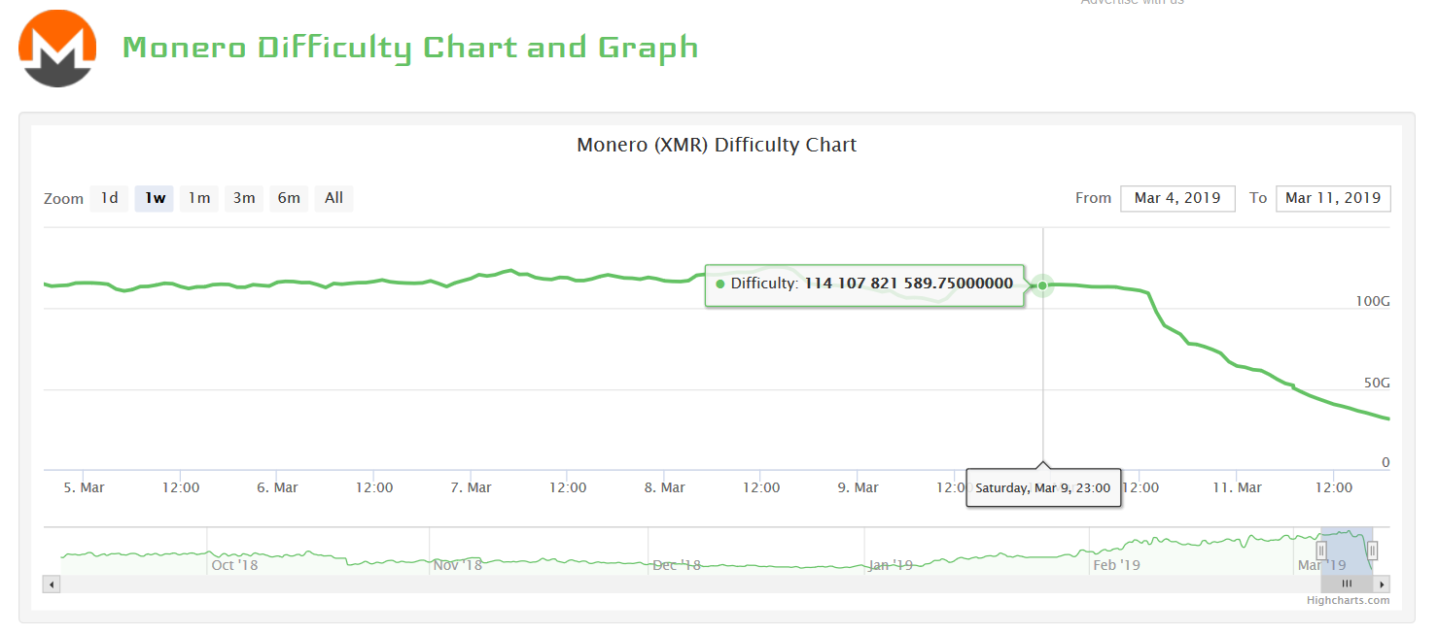Click the Nov '18 navigator label

(458, 564)
